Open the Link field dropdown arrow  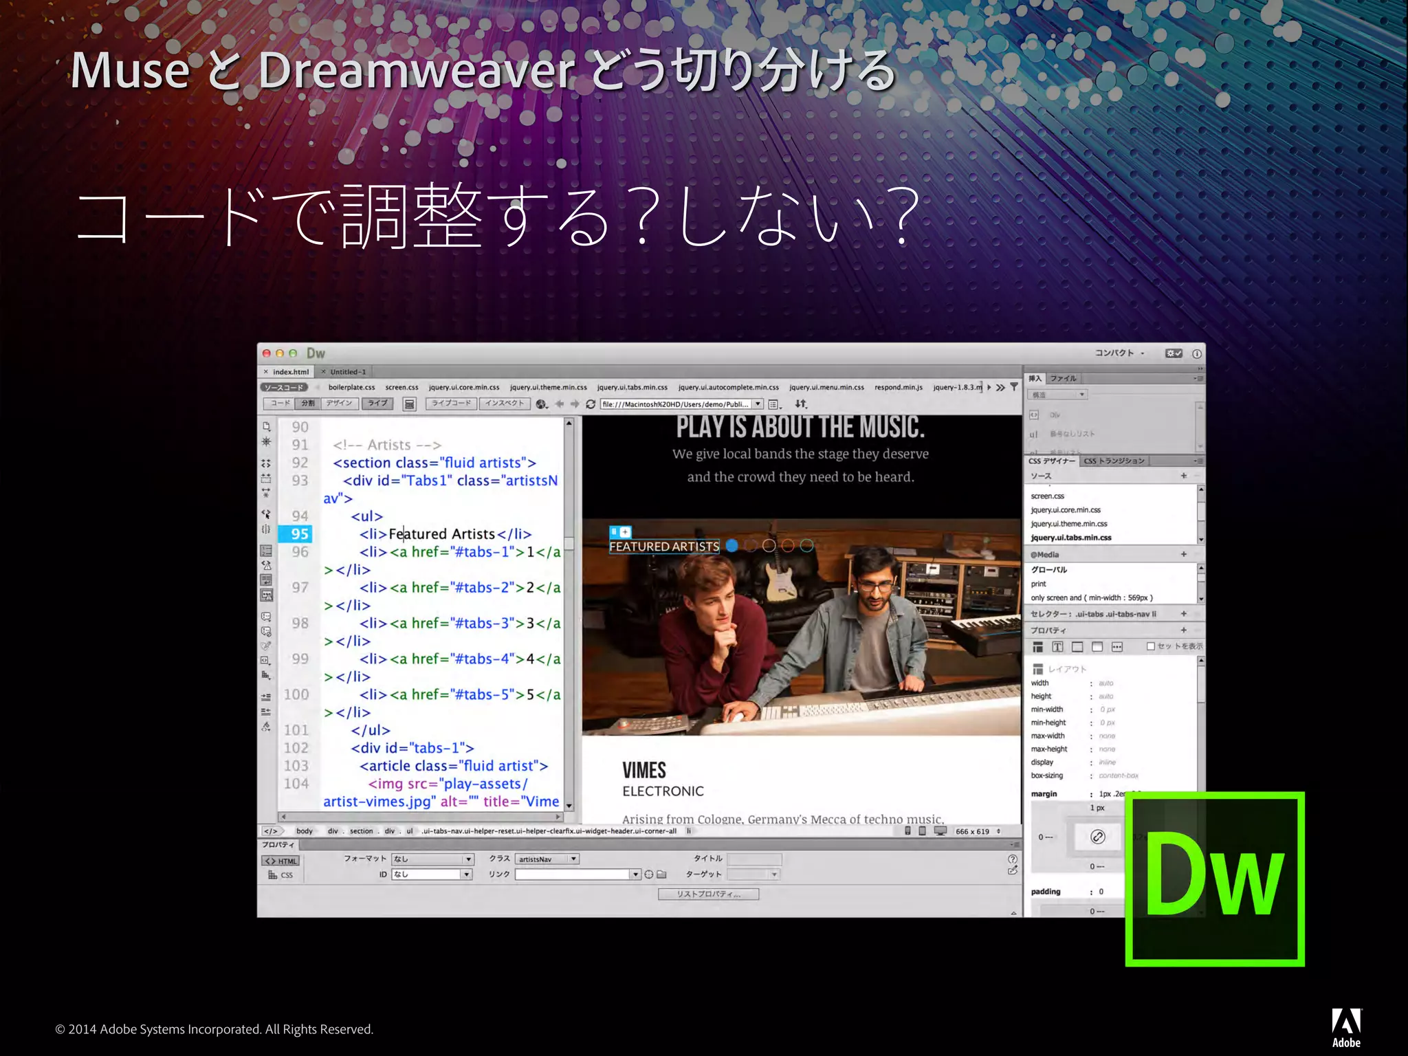tap(635, 874)
